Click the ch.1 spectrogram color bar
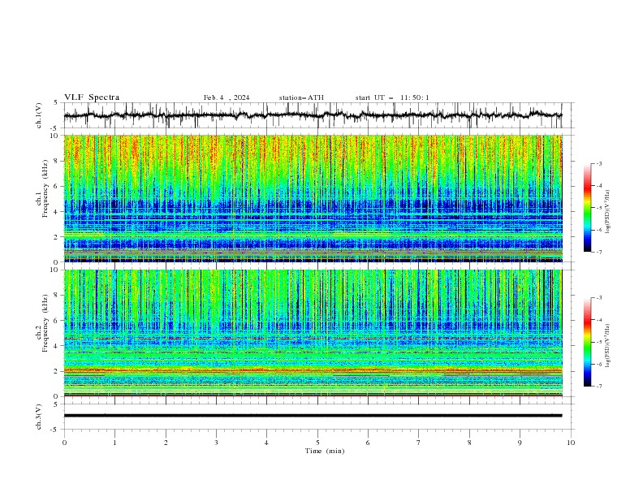The height and width of the screenshot is (497, 643). click(587, 207)
